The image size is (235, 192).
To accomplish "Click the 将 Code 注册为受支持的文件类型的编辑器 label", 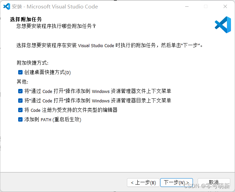I will tap(71, 110).
